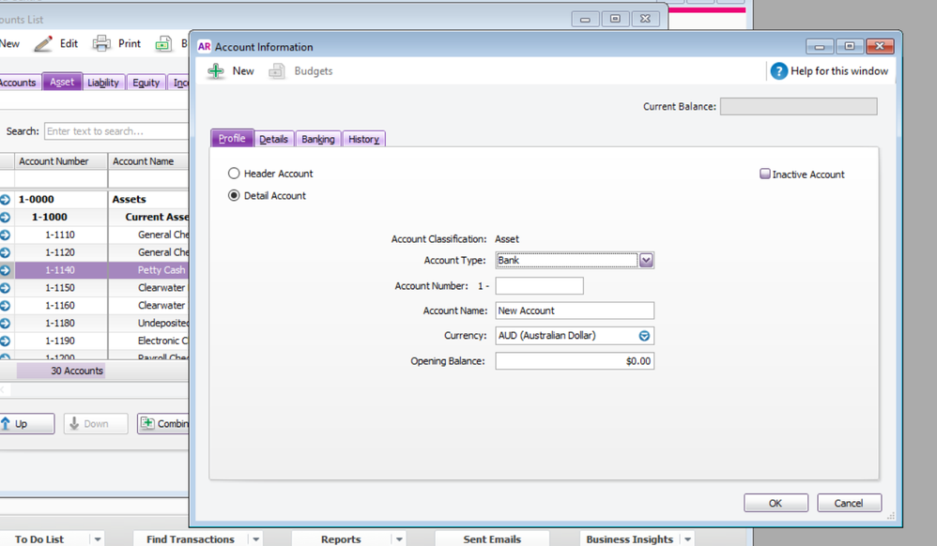Click the Account Number input field
Image resolution: width=937 pixels, height=546 pixels.
point(539,286)
